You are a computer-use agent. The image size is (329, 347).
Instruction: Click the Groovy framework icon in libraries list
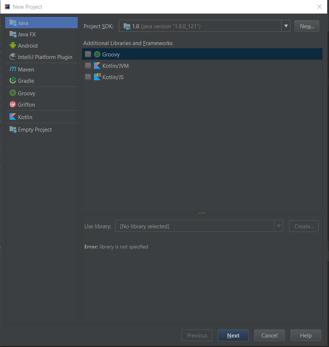coord(97,54)
